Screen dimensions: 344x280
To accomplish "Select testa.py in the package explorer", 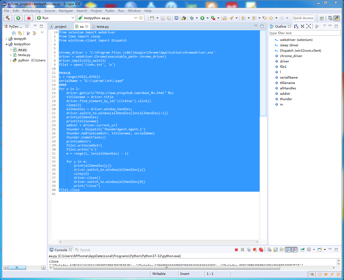I will 24,55.
